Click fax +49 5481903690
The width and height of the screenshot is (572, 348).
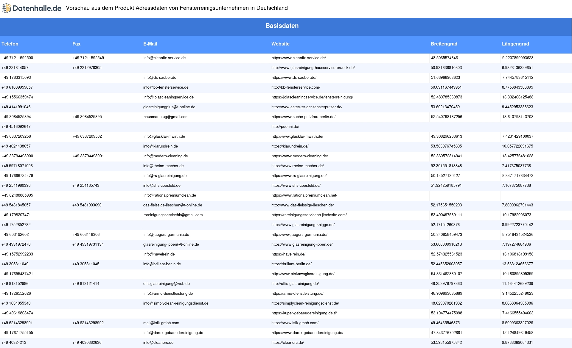coord(87,205)
